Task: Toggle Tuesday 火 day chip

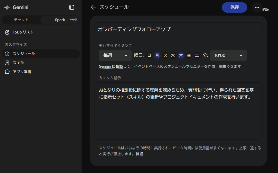Action: coord(165,56)
